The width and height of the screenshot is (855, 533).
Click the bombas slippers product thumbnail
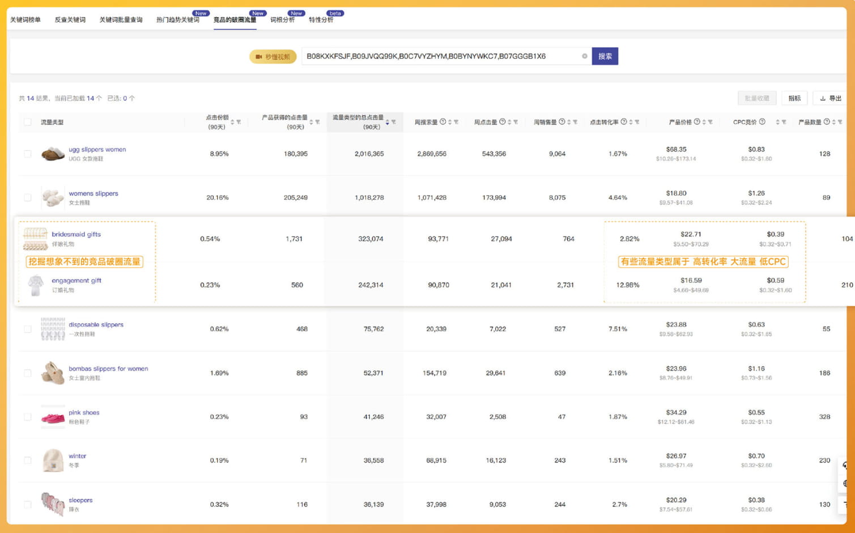tap(53, 373)
